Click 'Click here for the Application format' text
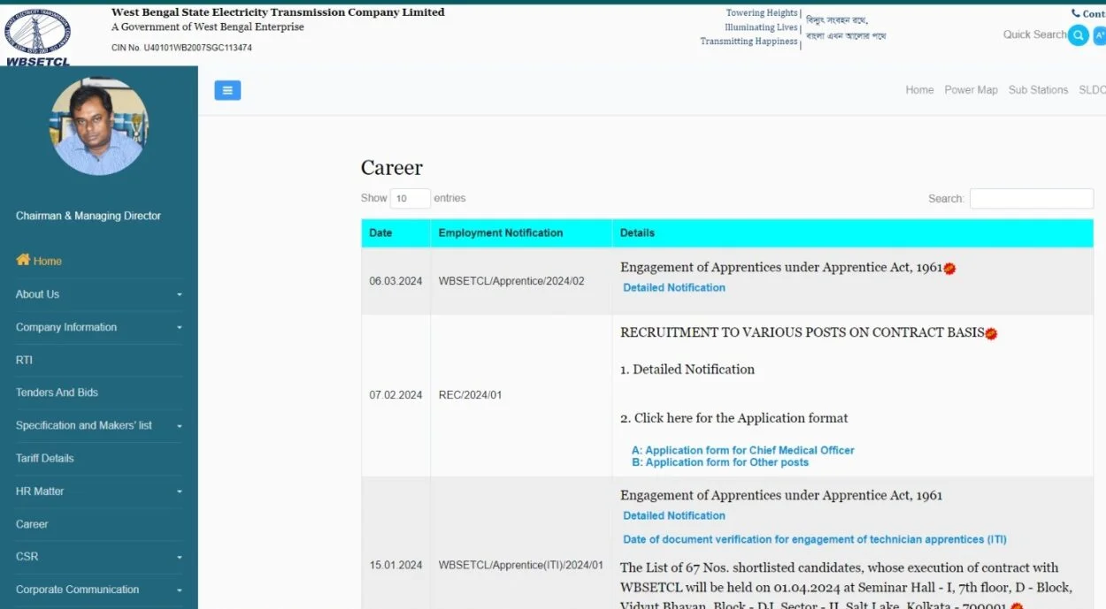Image resolution: width=1106 pixels, height=609 pixels. [x=741, y=418]
